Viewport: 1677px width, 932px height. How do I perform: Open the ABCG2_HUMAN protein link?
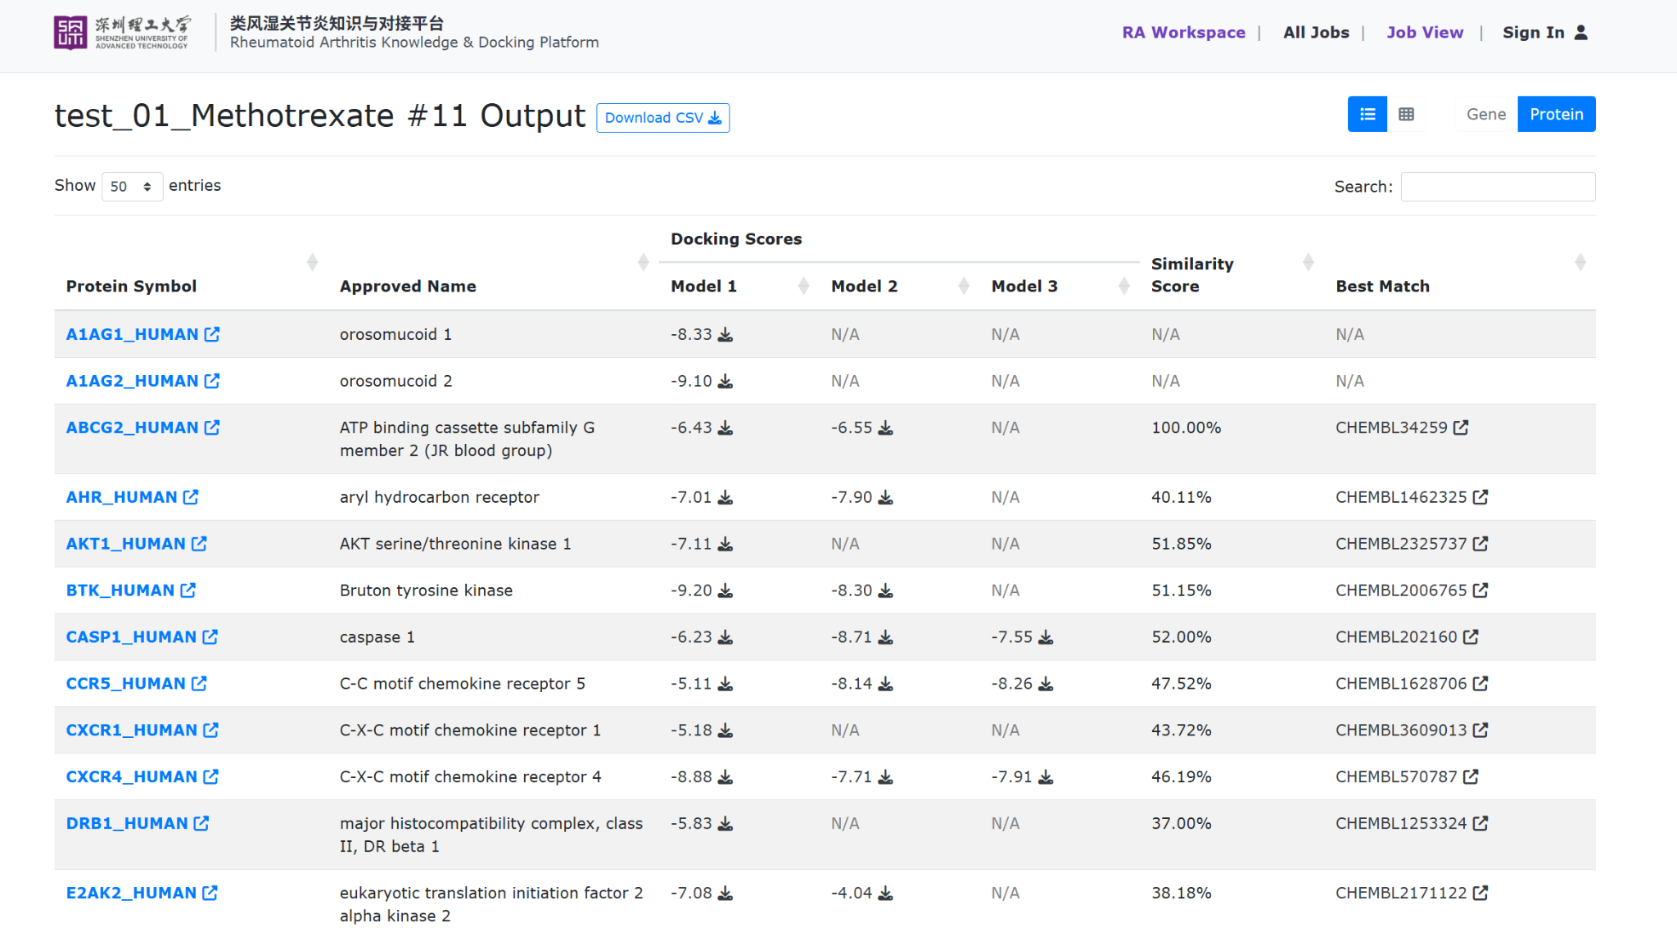(142, 428)
